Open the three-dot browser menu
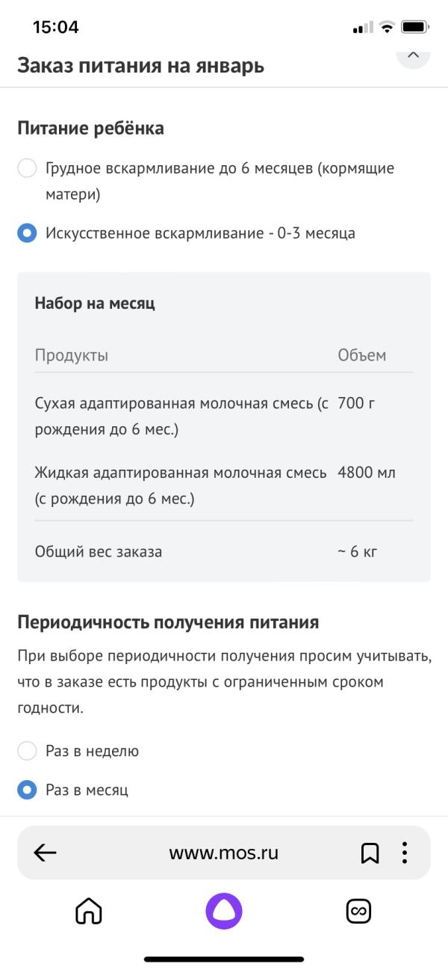Image resolution: width=448 pixels, height=970 pixels. tap(404, 853)
